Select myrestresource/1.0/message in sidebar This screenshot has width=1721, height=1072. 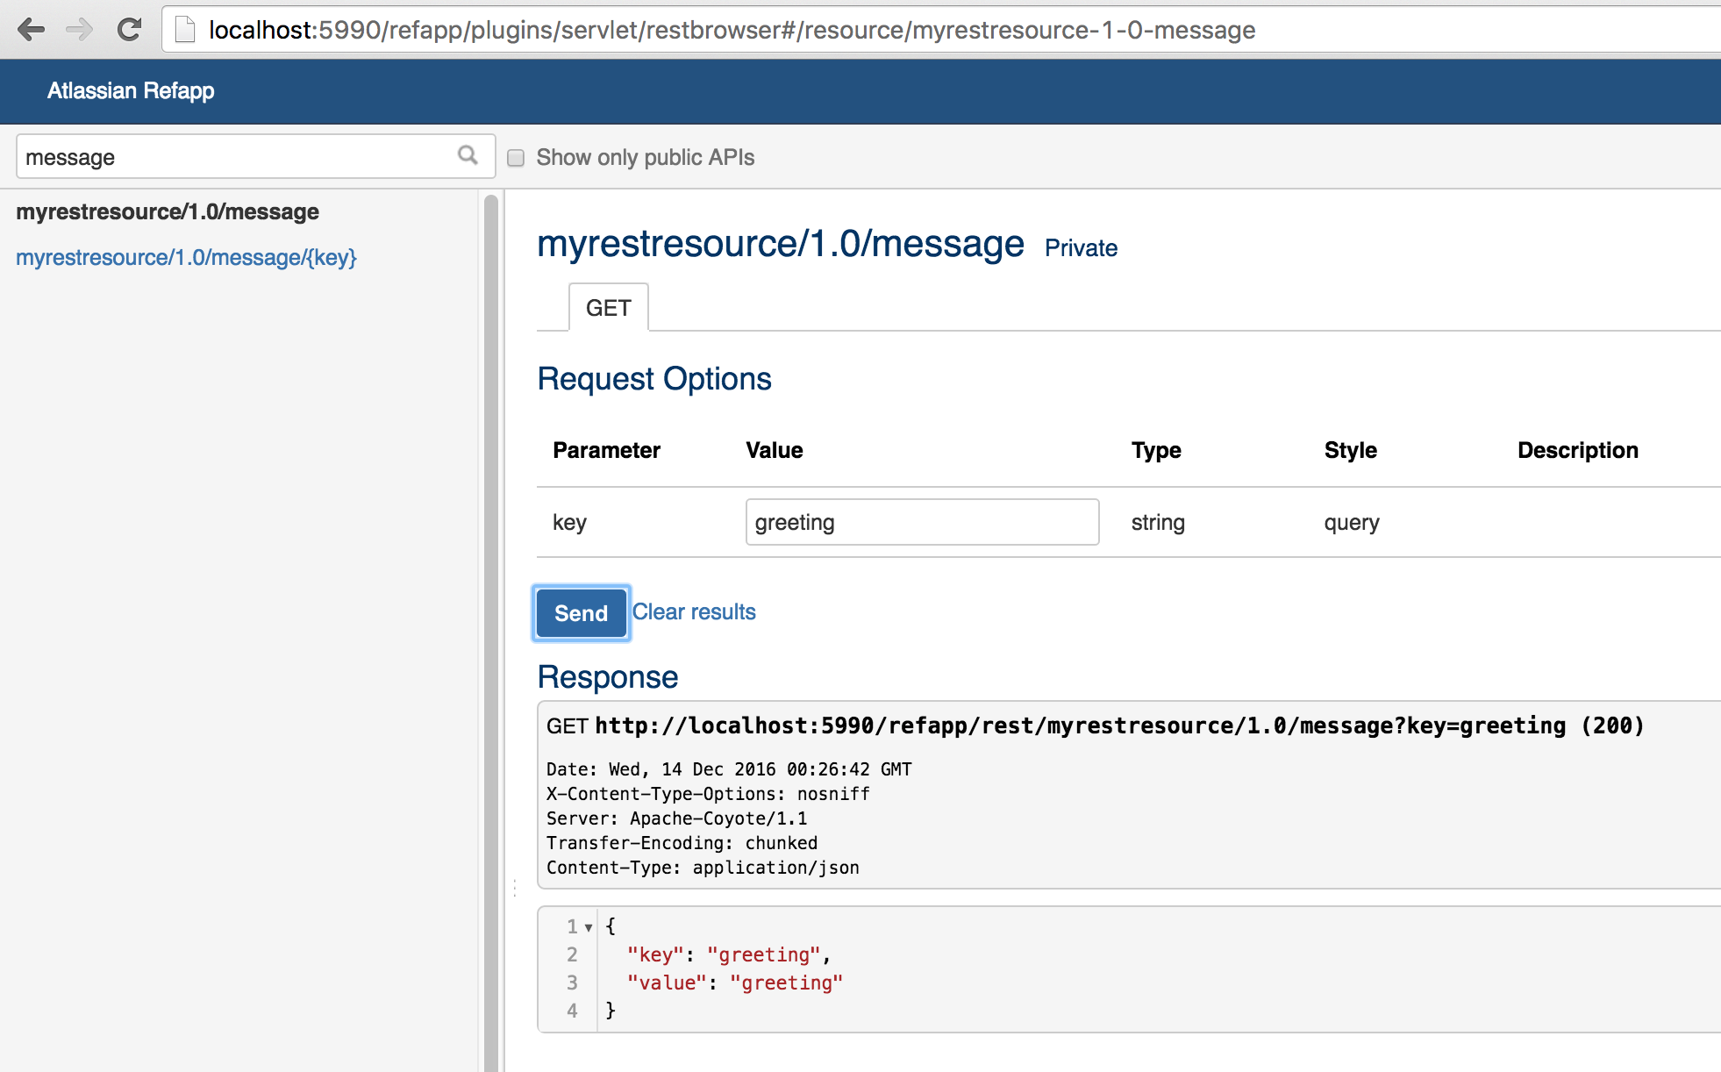point(168,211)
